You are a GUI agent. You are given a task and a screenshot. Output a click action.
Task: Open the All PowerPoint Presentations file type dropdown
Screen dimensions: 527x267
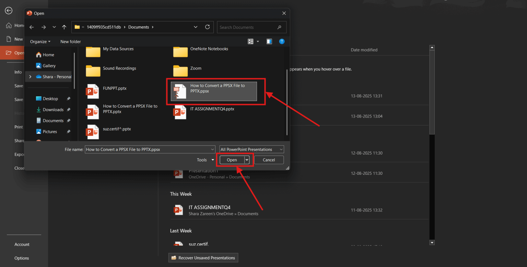click(251, 149)
